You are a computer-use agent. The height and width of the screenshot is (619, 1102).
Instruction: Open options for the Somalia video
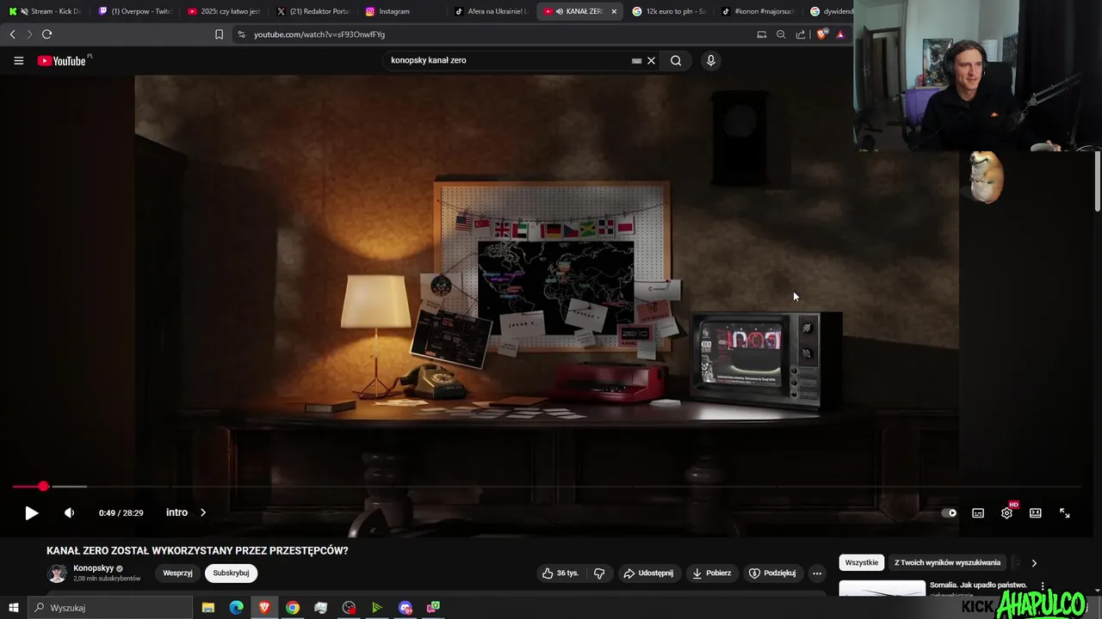tap(1043, 586)
